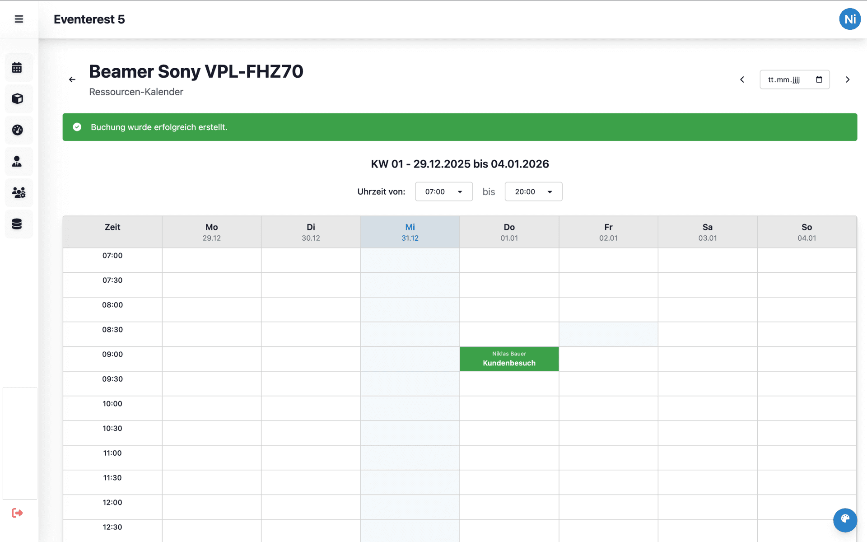The width and height of the screenshot is (867, 542).
Task: Click the tt.mm.jjjj date input field
Action: pos(786,79)
